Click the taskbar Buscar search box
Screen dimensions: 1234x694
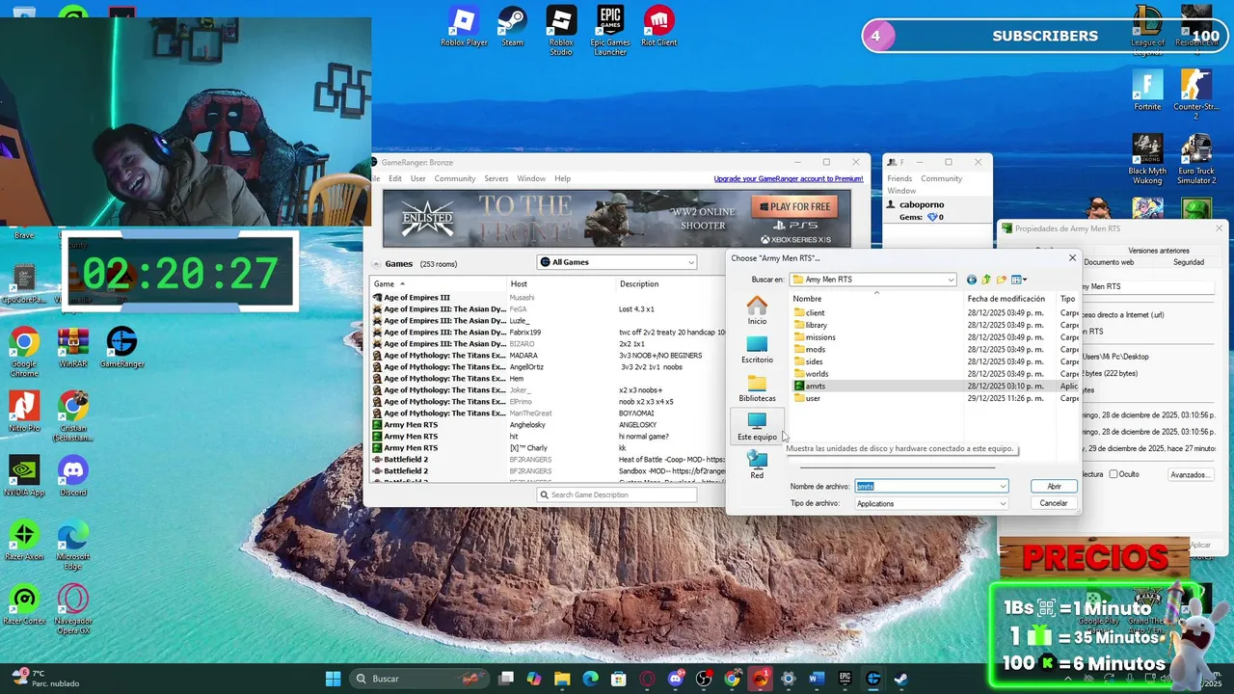click(419, 679)
